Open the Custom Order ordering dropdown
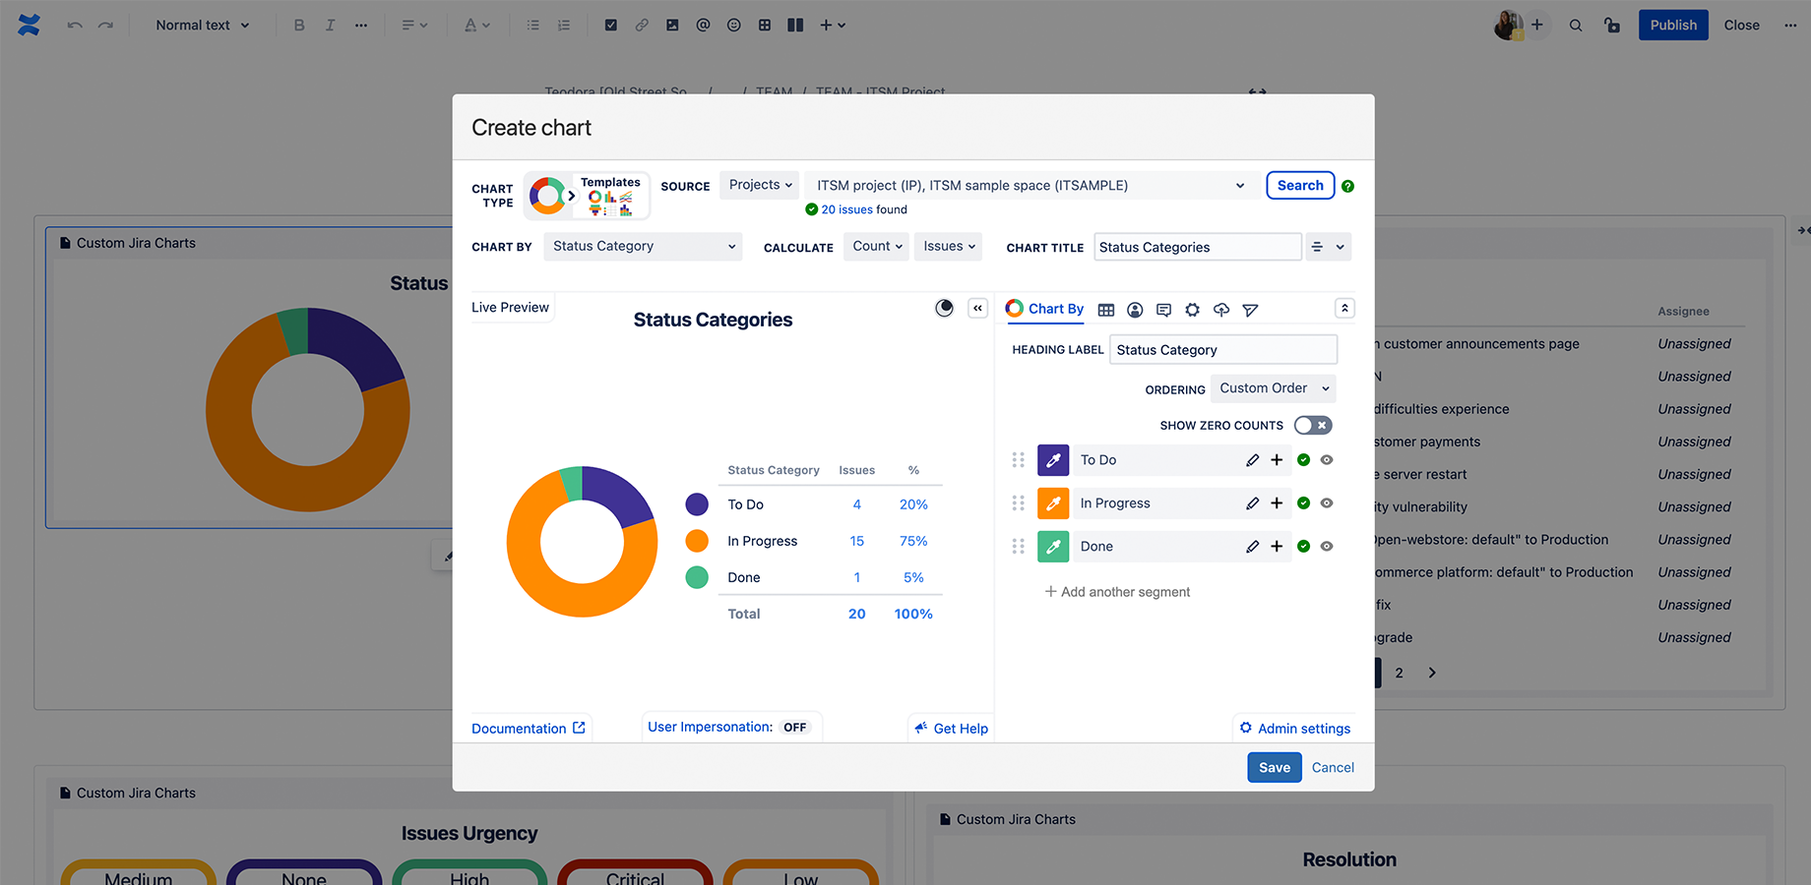This screenshot has height=885, width=1811. click(x=1273, y=387)
